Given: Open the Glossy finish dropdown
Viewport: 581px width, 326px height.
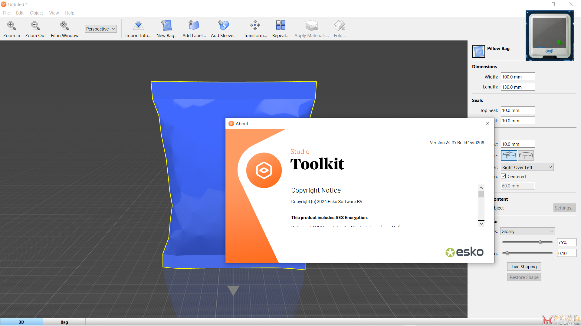Looking at the screenshot, I should (527, 231).
